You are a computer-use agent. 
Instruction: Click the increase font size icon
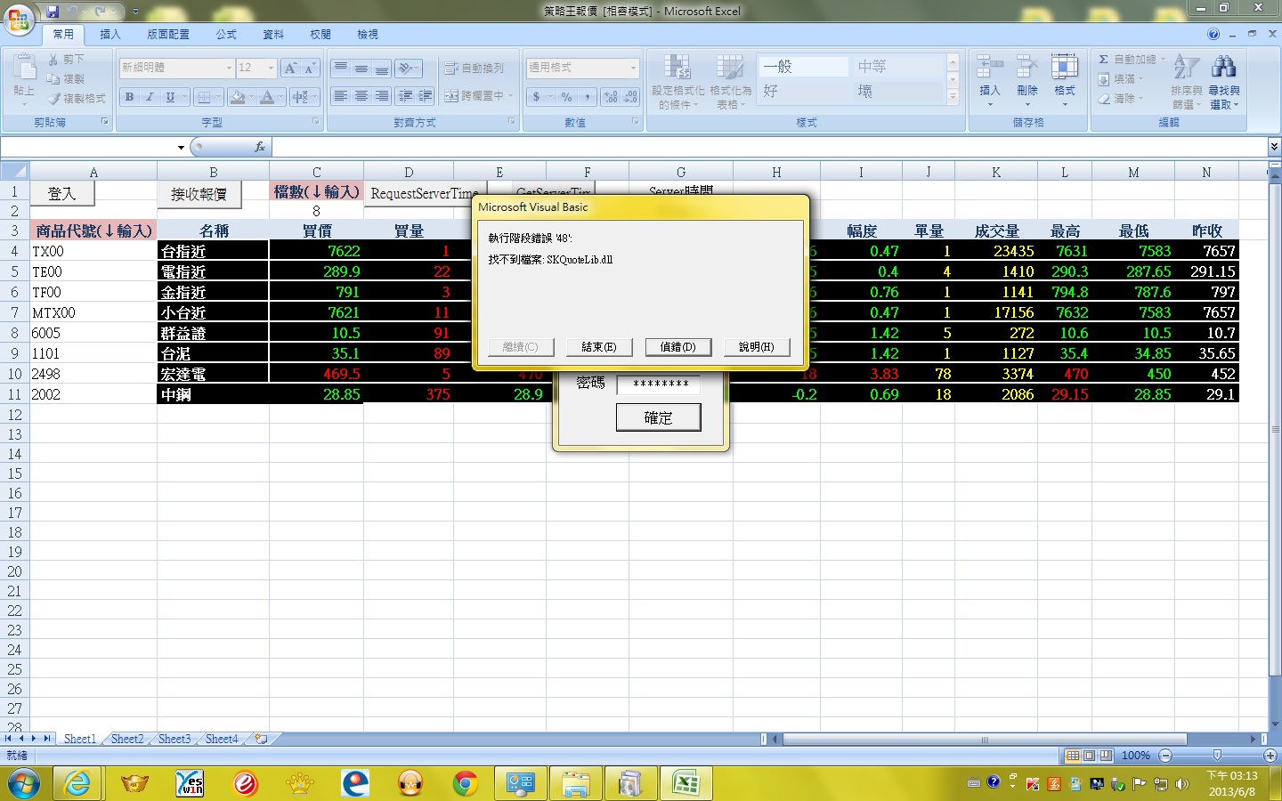(x=290, y=69)
